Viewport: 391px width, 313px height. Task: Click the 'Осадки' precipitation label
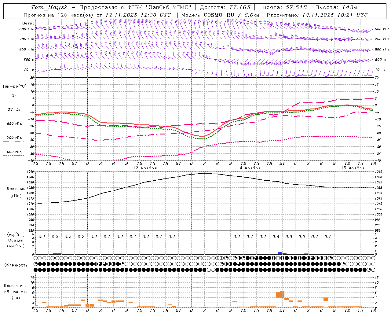[x=16, y=240]
